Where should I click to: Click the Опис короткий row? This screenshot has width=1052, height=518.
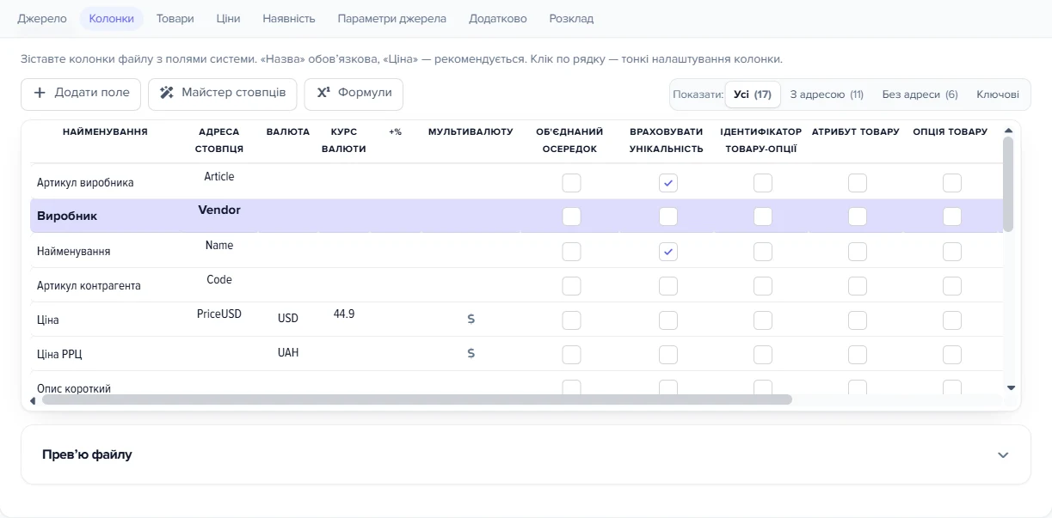click(x=516, y=385)
